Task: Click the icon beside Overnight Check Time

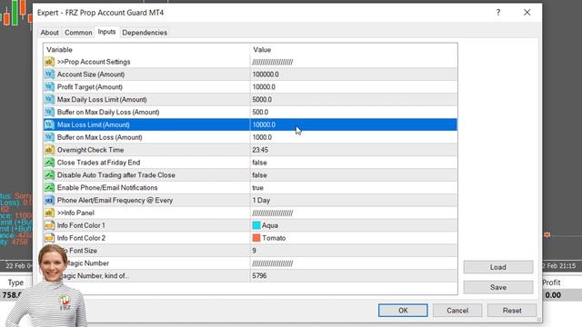Action: [x=49, y=150]
